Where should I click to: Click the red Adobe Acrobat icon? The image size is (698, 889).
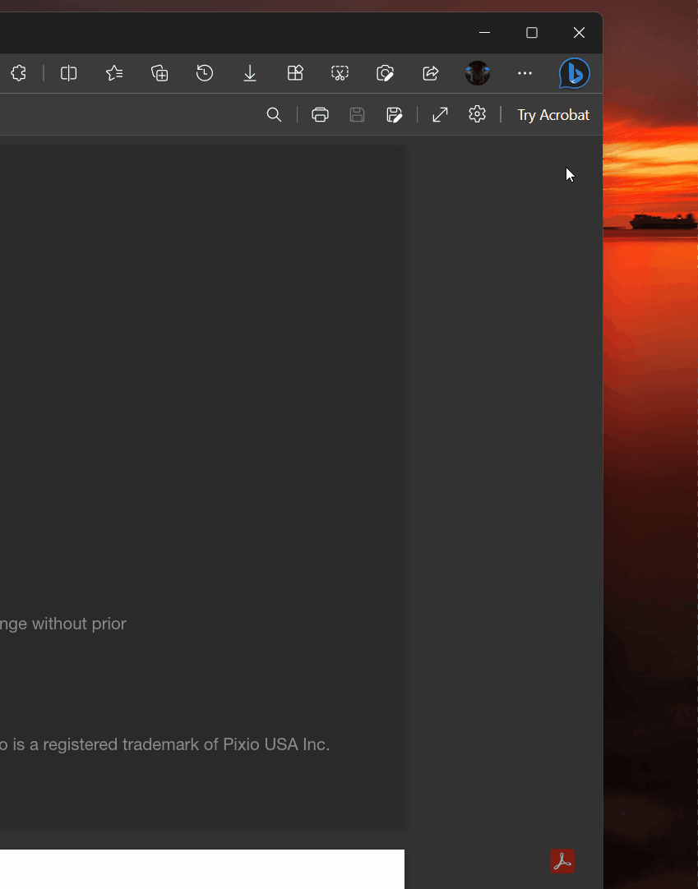tap(562, 861)
